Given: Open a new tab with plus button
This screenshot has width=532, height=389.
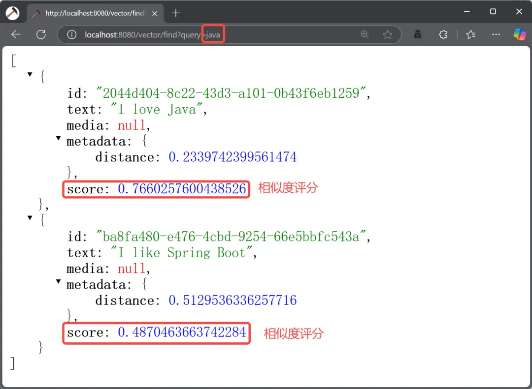Looking at the screenshot, I should 176,13.
